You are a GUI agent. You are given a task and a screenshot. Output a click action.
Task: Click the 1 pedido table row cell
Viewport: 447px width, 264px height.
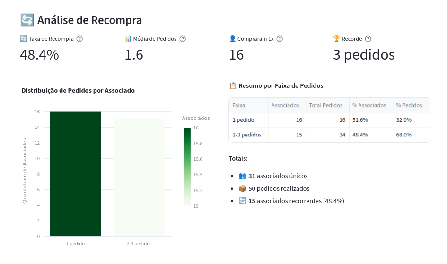click(x=243, y=120)
